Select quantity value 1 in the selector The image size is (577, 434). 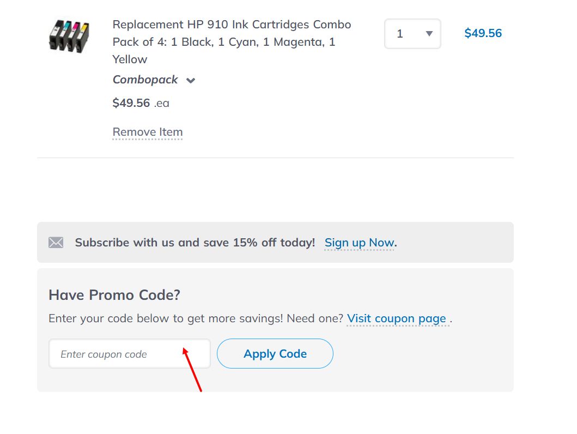point(401,33)
